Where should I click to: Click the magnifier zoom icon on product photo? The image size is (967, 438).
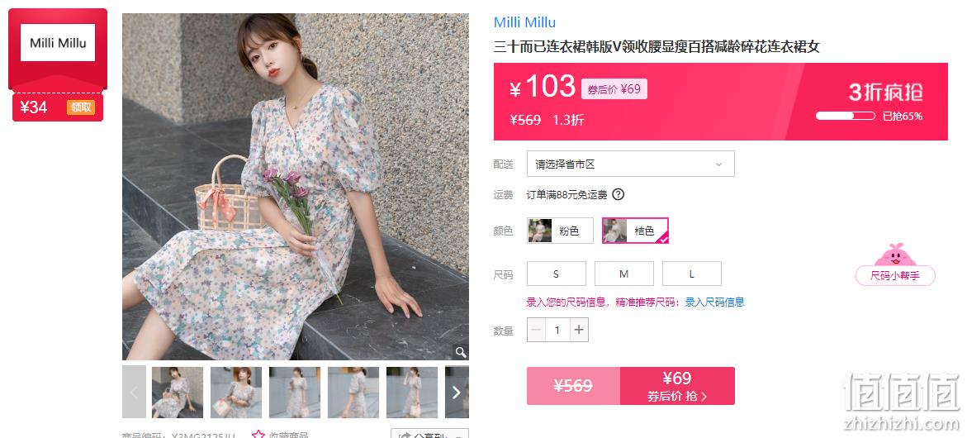460,351
